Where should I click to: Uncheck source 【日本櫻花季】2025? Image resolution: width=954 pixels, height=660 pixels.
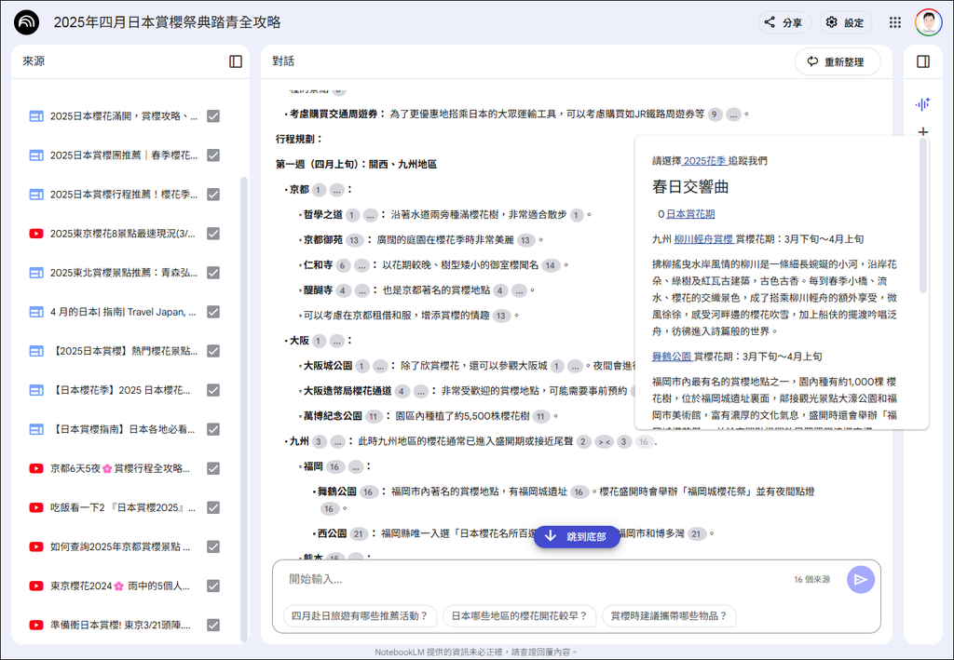(213, 390)
